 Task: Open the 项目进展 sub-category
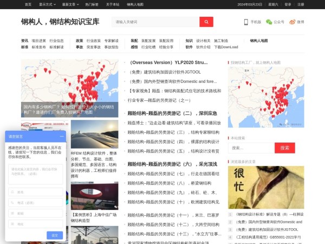click(38, 41)
